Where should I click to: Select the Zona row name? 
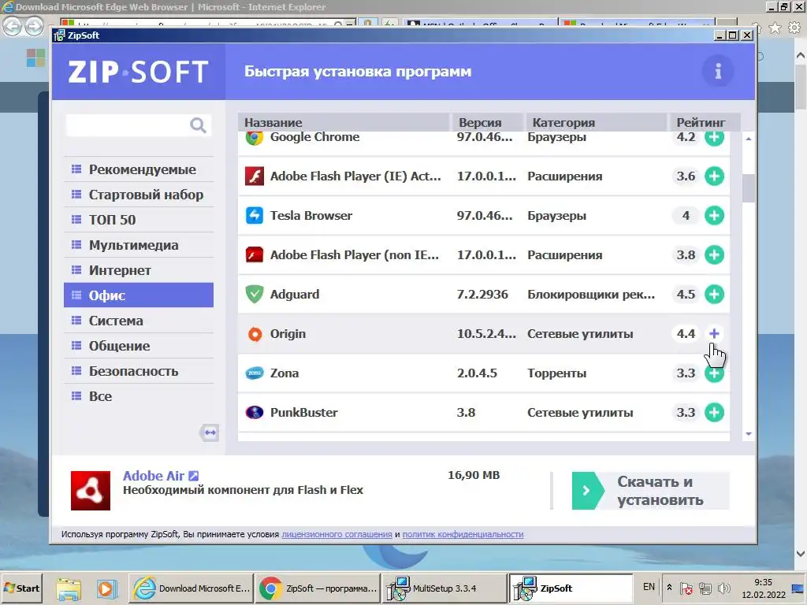[x=284, y=373]
